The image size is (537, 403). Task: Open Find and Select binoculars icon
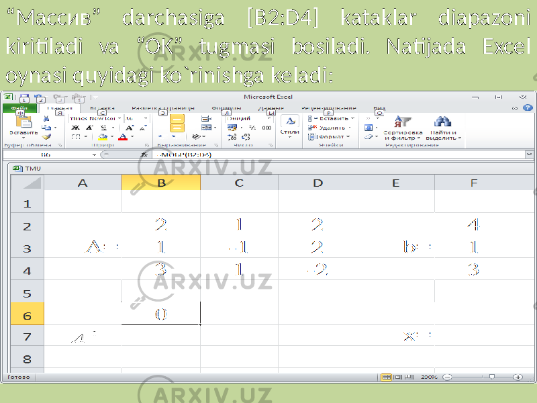click(443, 122)
